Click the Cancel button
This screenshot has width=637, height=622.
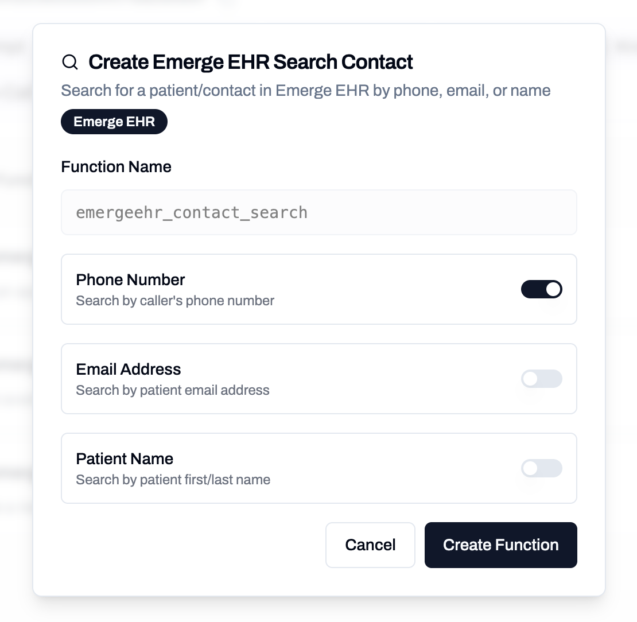pyautogui.click(x=370, y=545)
